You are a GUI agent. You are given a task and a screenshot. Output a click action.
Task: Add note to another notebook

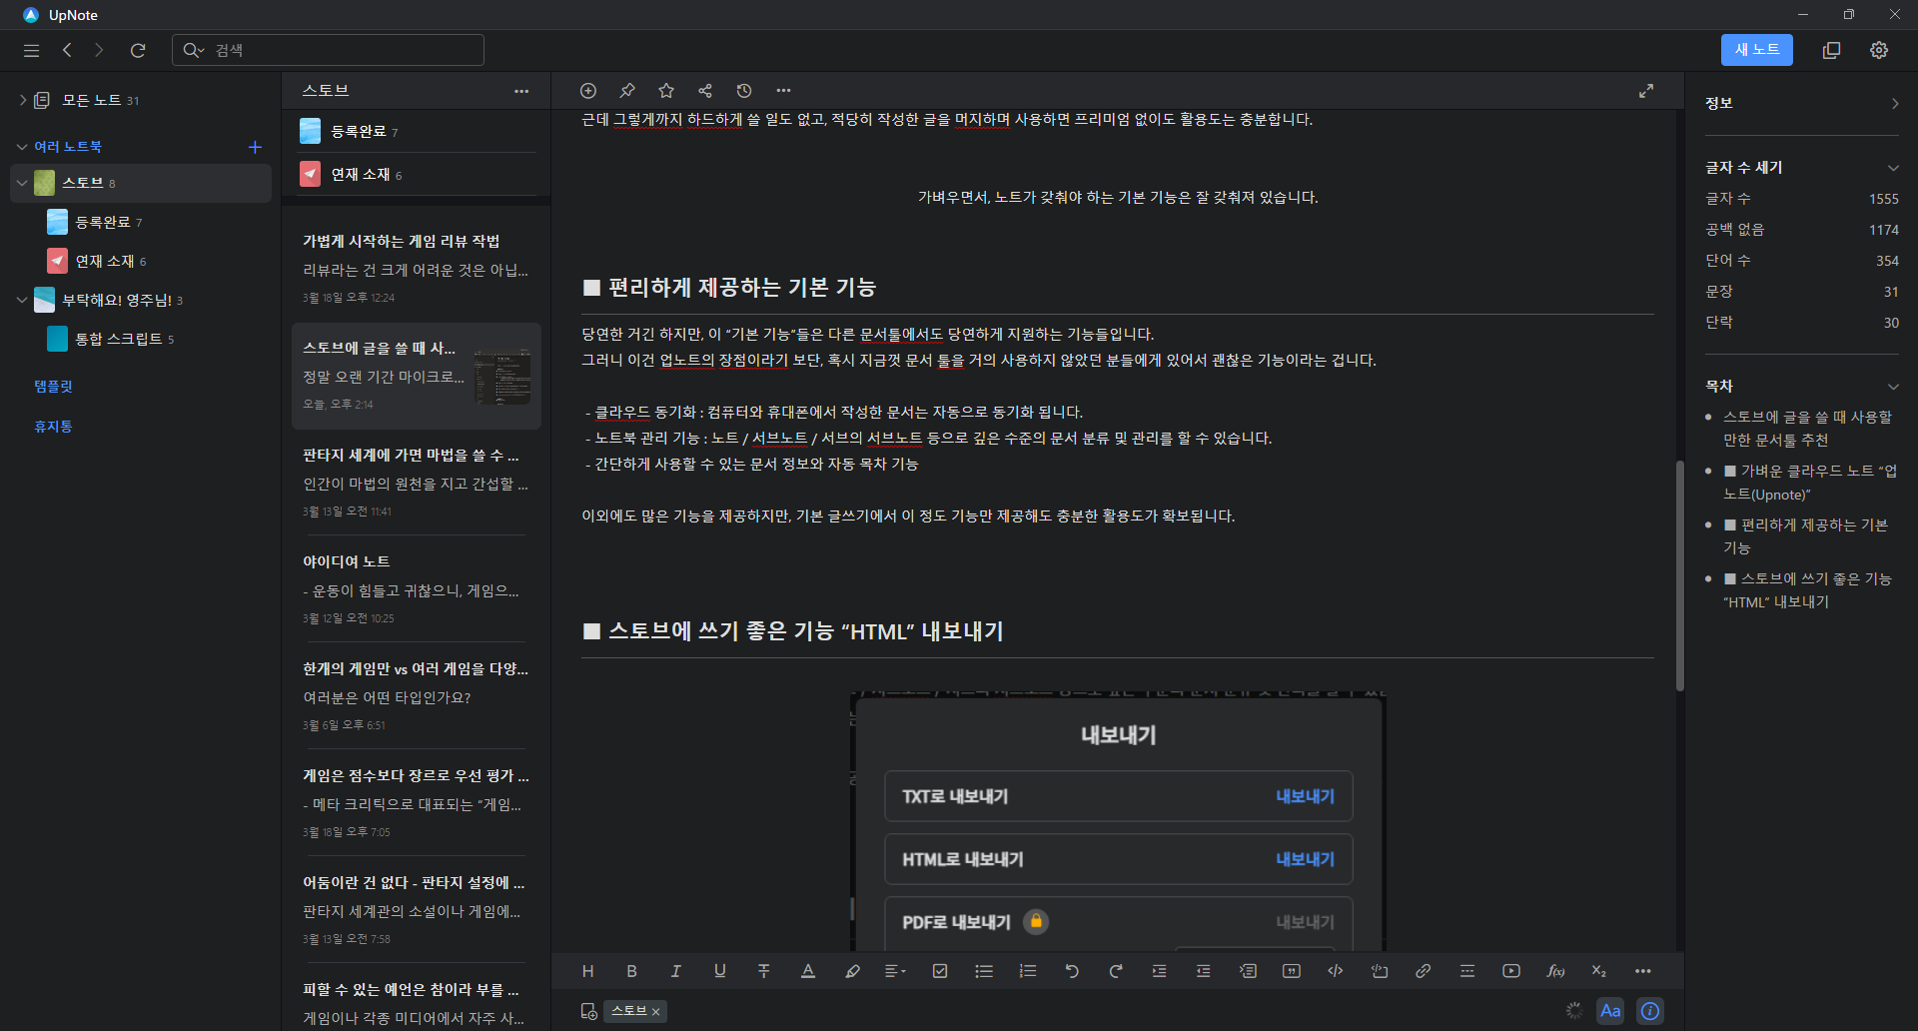click(589, 1011)
